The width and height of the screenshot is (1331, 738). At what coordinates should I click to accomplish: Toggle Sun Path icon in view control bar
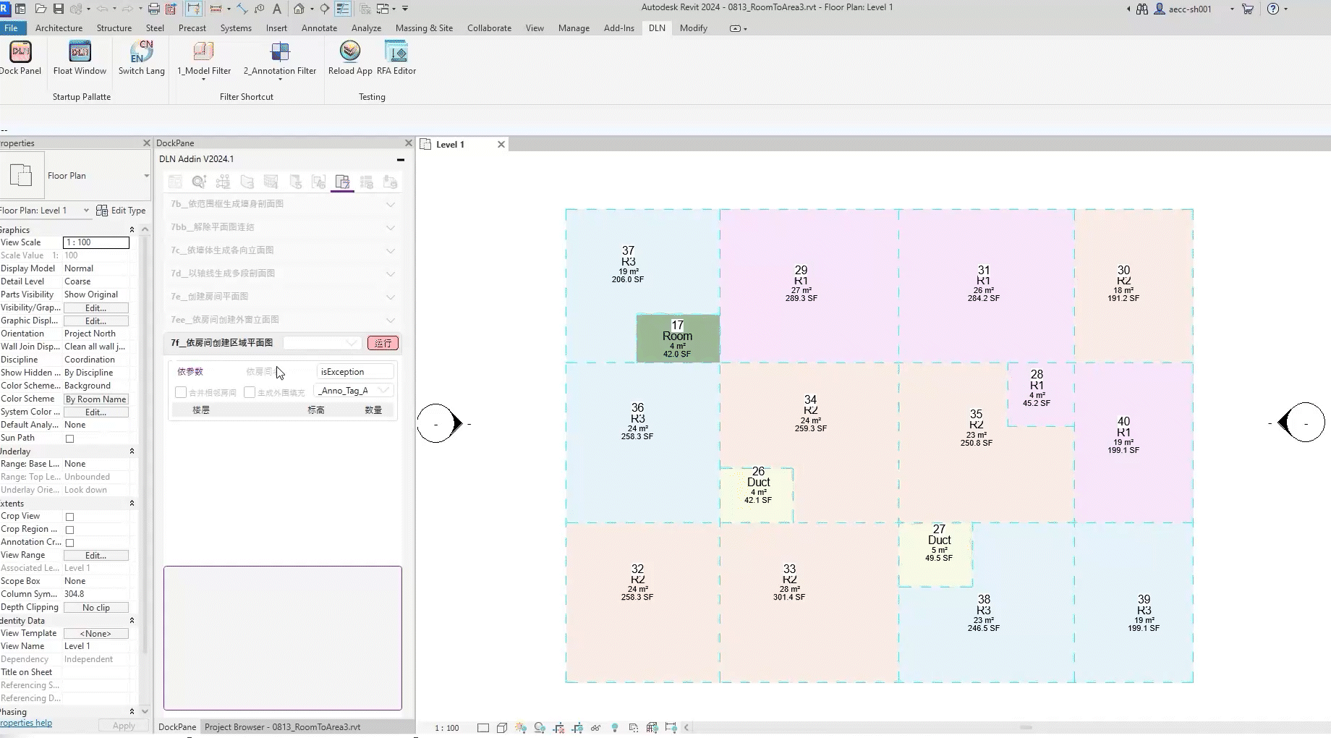[x=521, y=728]
